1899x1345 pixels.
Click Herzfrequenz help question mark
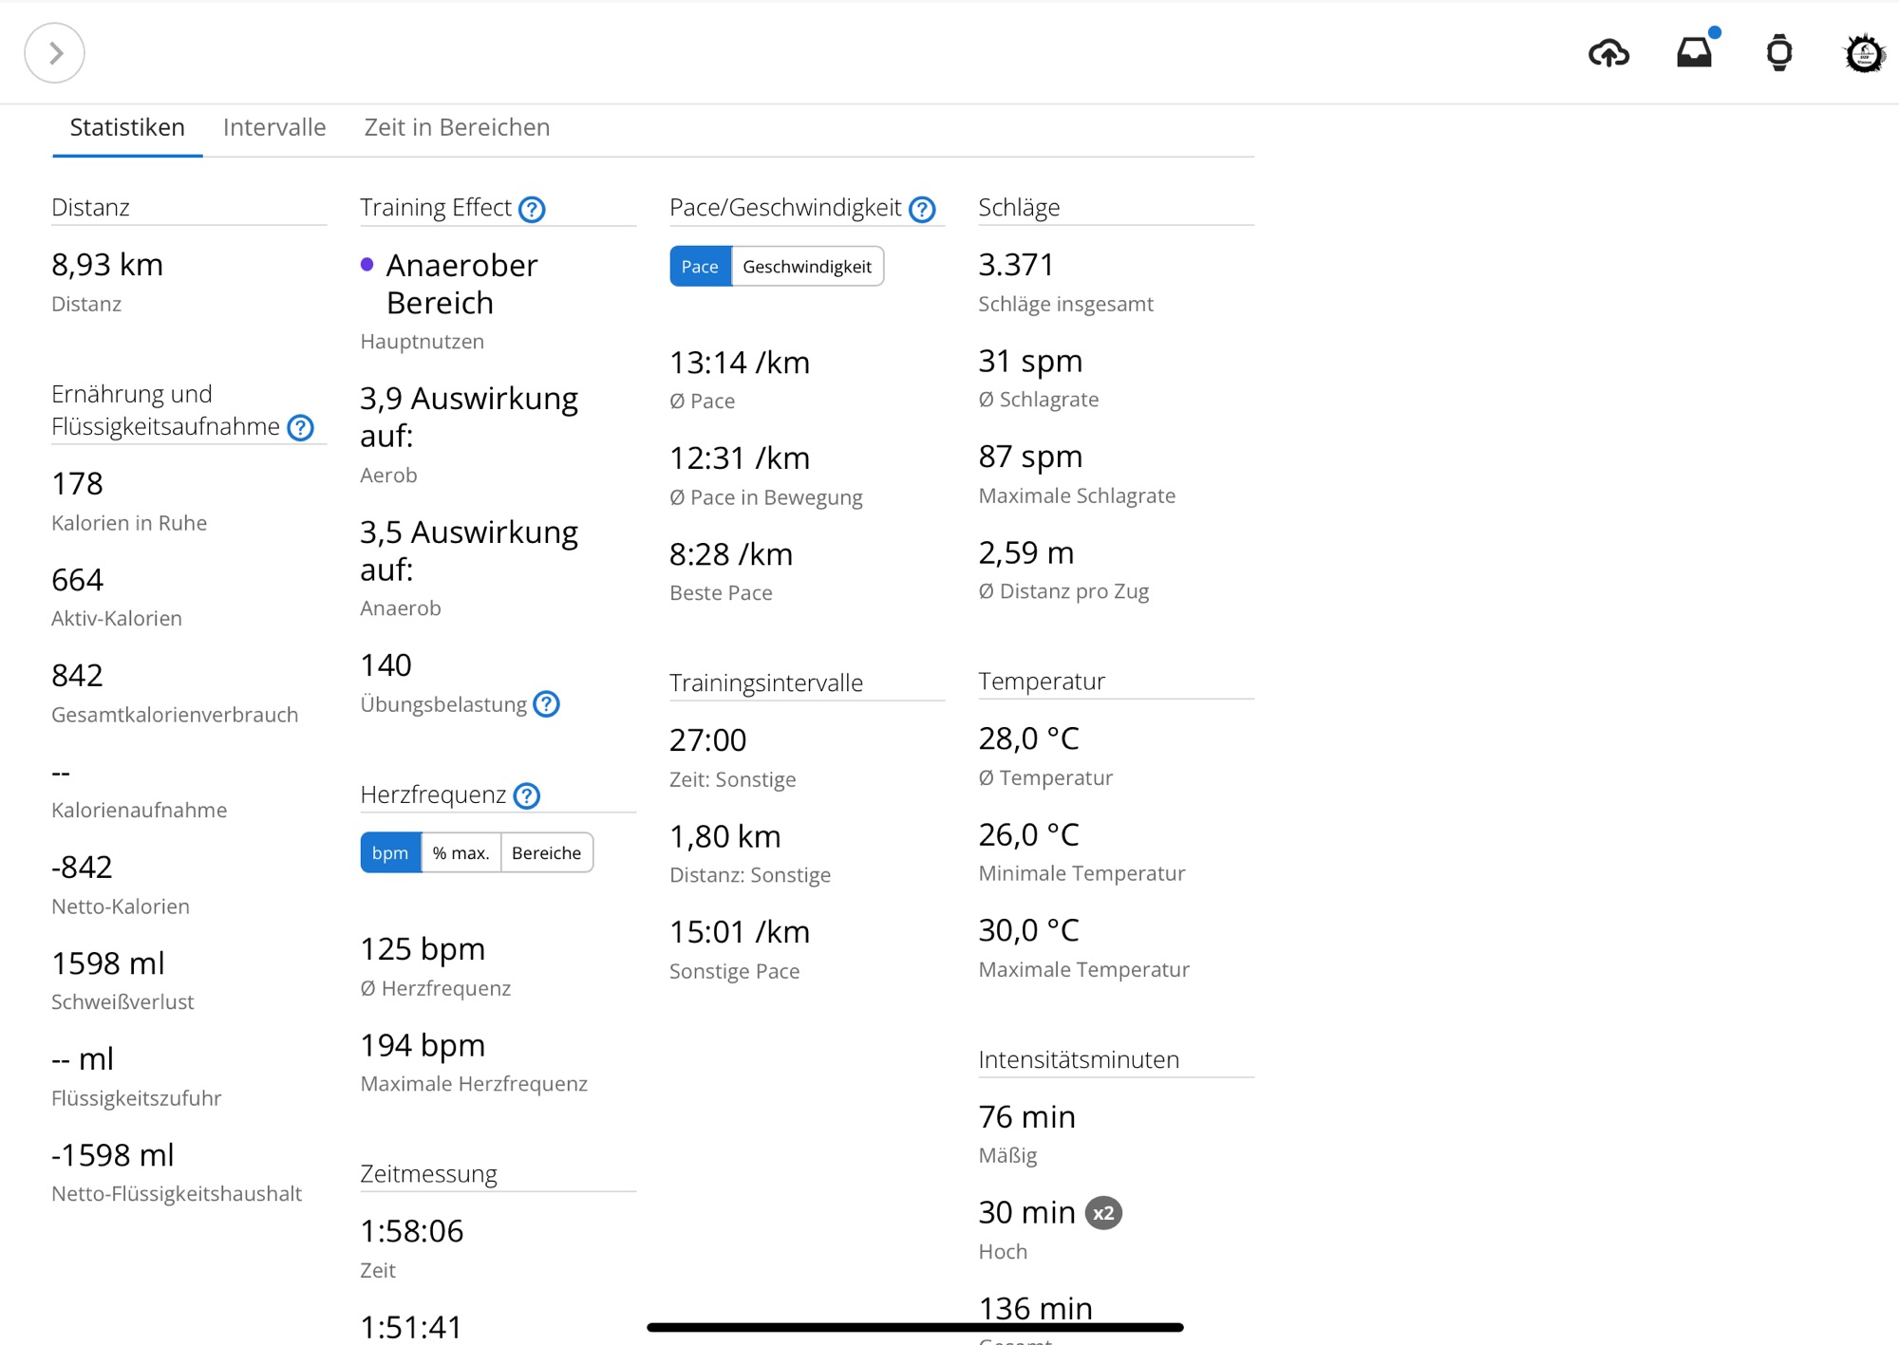coord(526,795)
